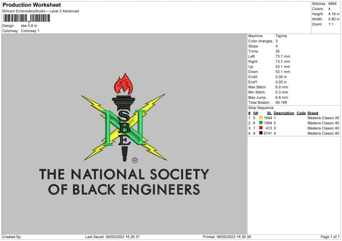
Task: Click the 'Code' column header
Action: (301, 113)
